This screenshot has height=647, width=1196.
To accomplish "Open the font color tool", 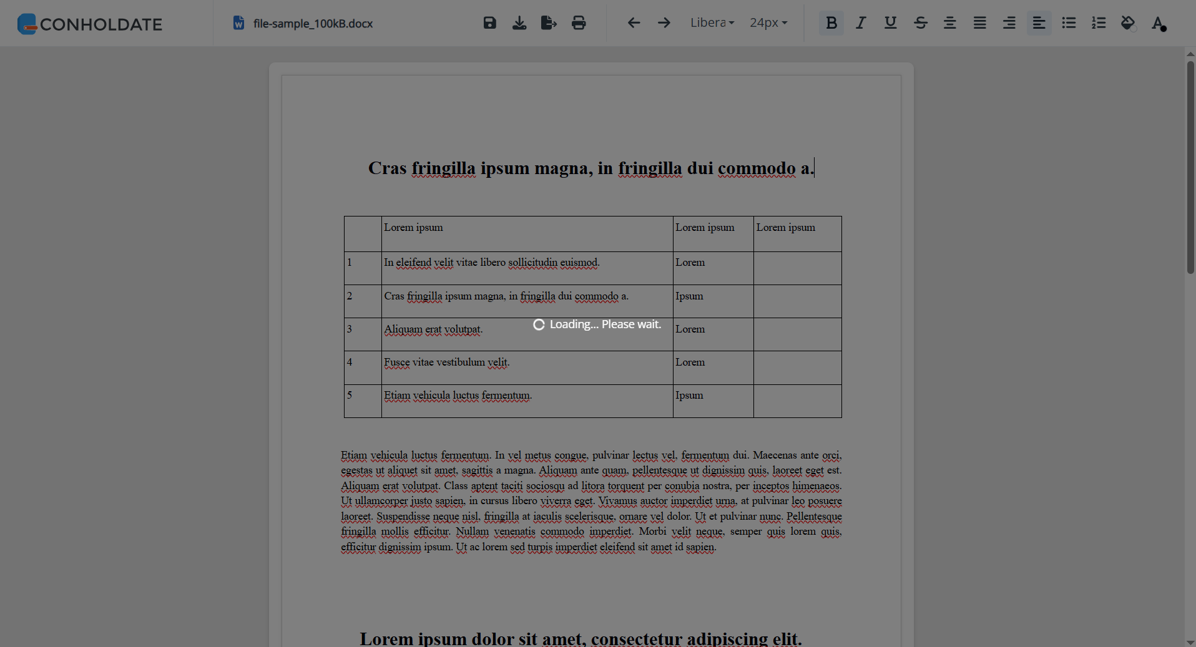I will tap(1159, 23).
